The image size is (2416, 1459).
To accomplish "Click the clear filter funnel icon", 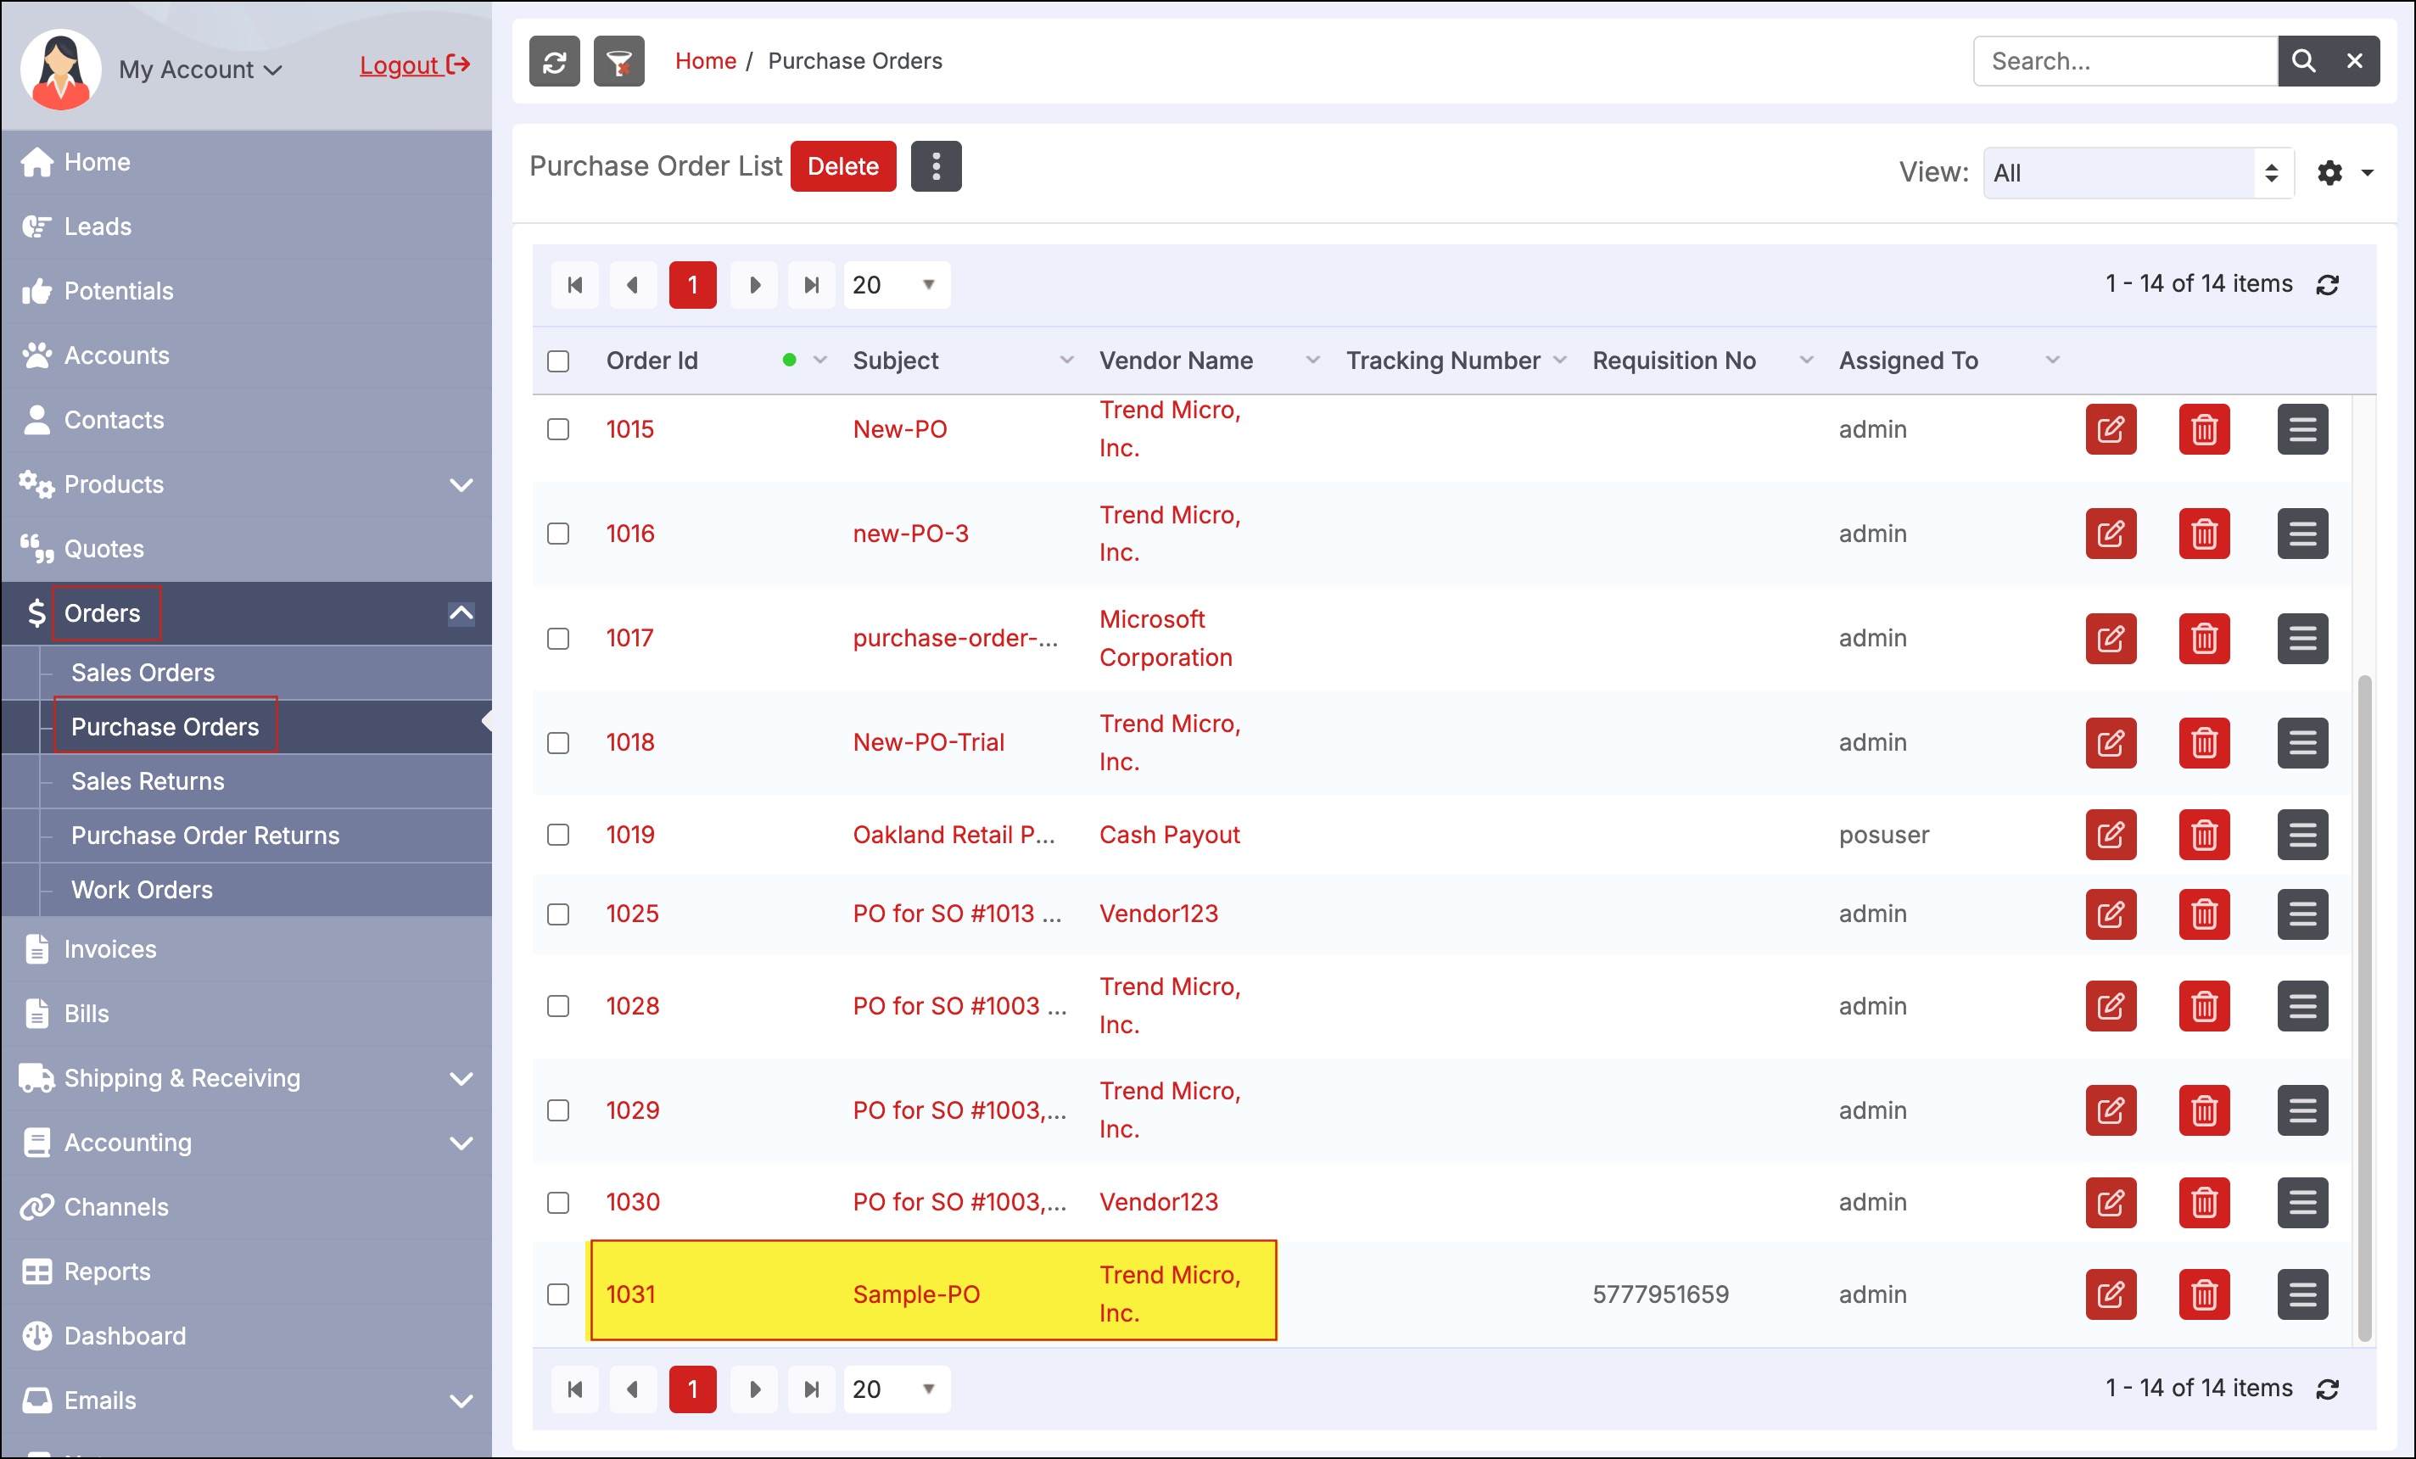I will [618, 62].
